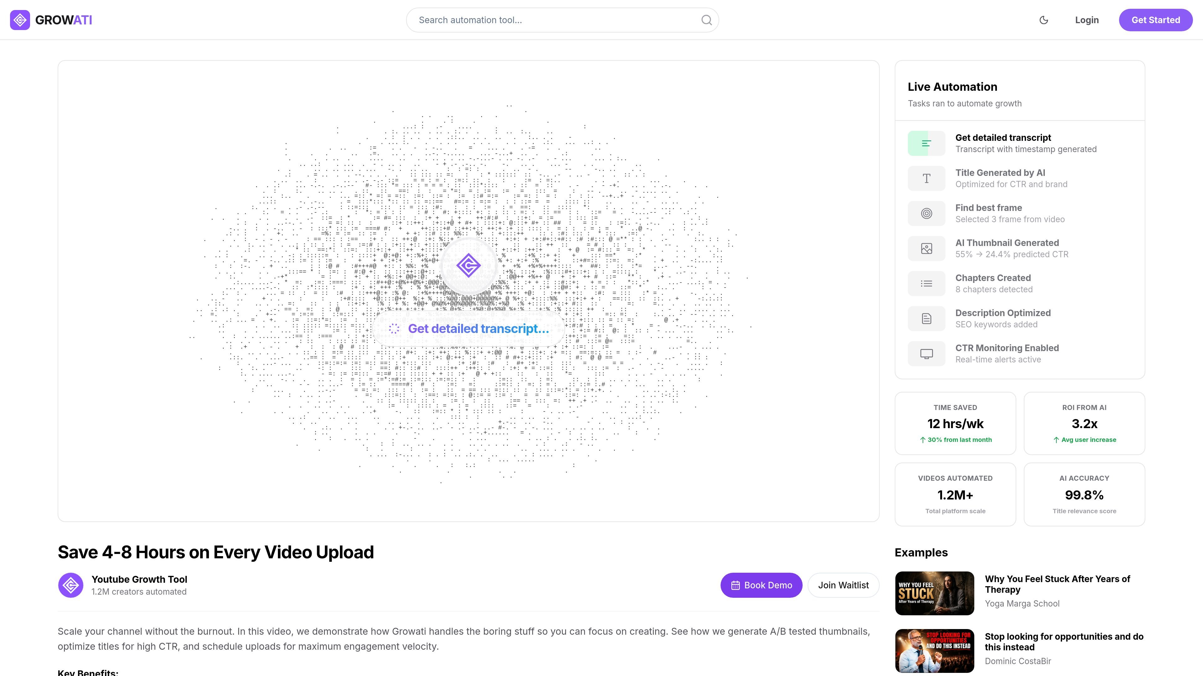Select the 'Chapters Created' task text
The height and width of the screenshot is (676, 1203).
coord(993,278)
